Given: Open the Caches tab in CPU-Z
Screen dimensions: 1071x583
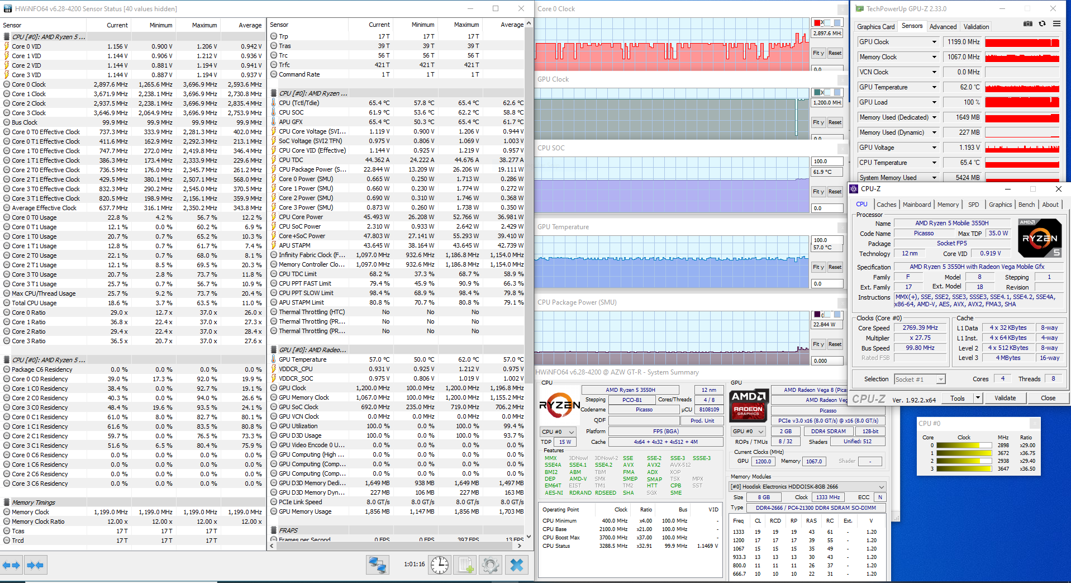Looking at the screenshot, I should click(x=886, y=205).
